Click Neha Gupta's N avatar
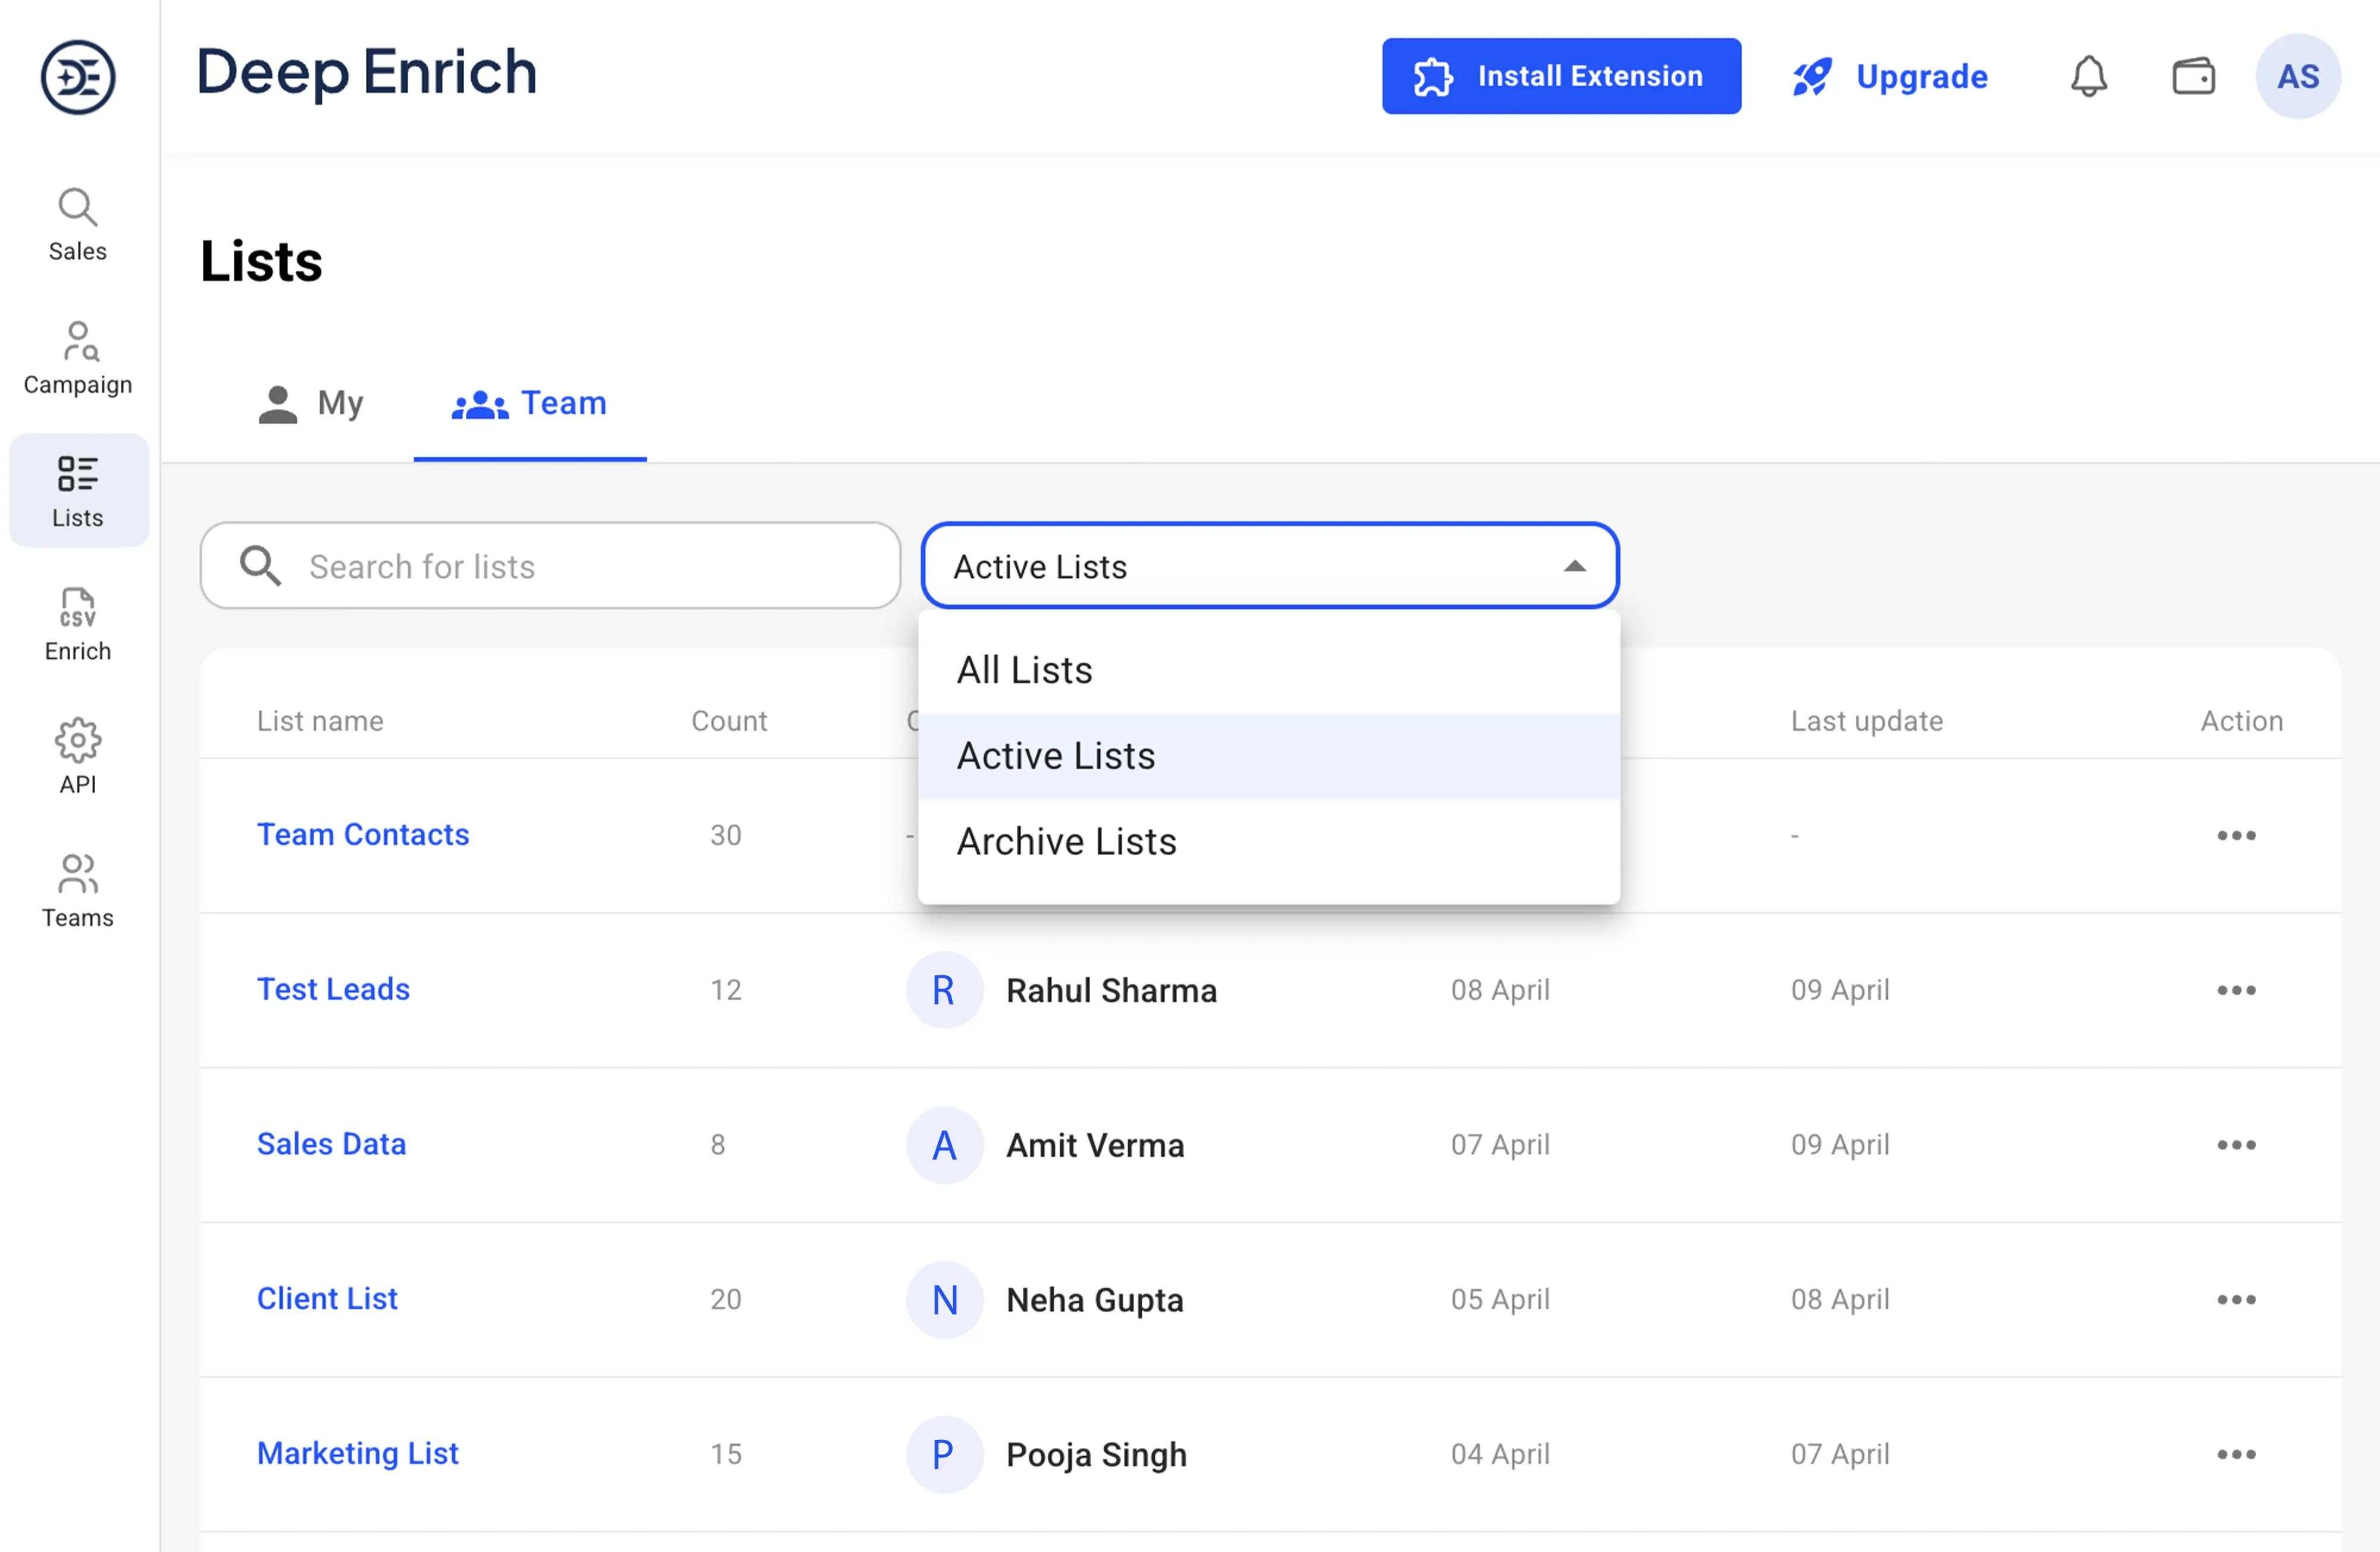This screenshot has width=2380, height=1552. pyautogui.click(x=944, y=1300)
